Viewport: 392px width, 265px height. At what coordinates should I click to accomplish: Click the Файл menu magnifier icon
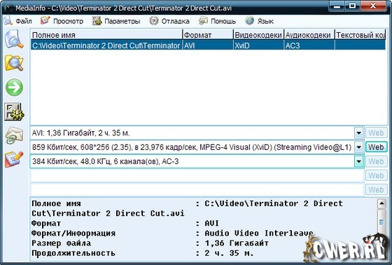(8, 21)
